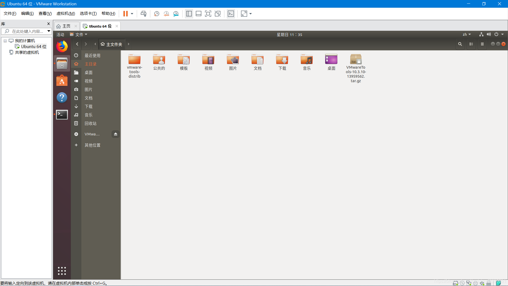The image size is (508, 286).
Task: Click the stretch guest display icon
Action: [244, 14]
